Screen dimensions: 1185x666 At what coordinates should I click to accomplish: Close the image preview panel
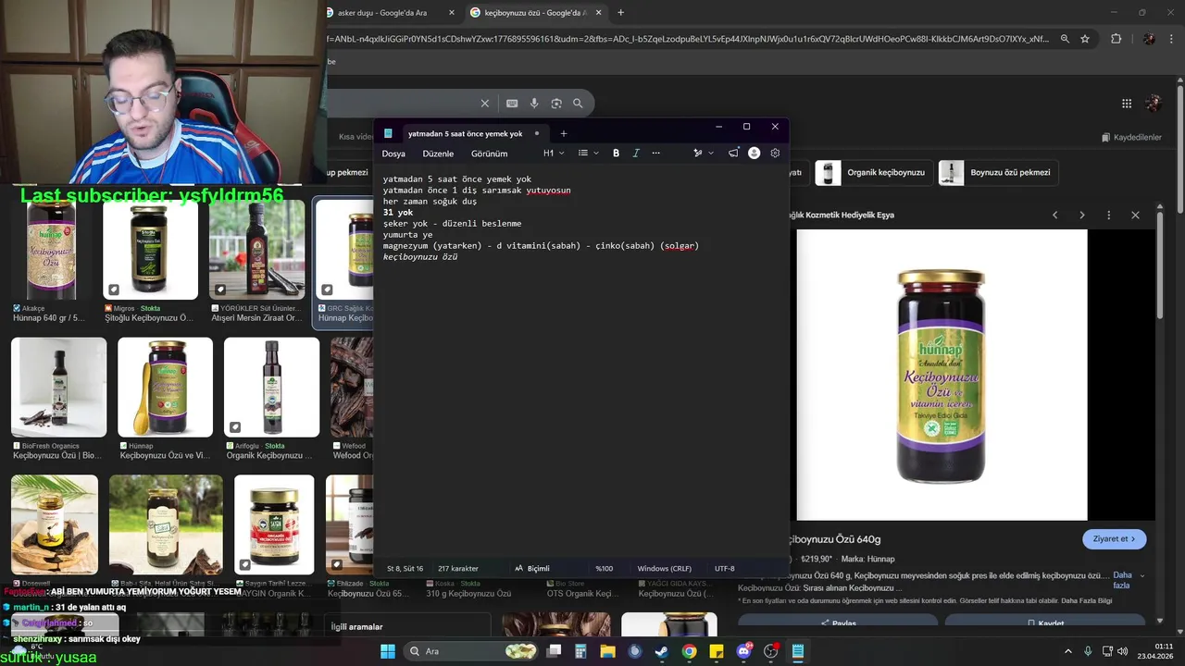1135,215
